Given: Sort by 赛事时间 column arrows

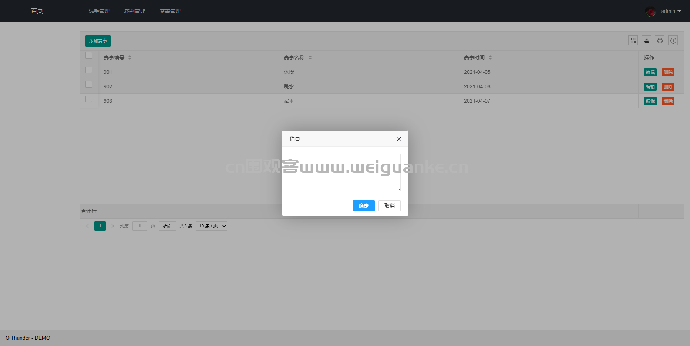Looking at the screenshot, I should tap(490, 58).
